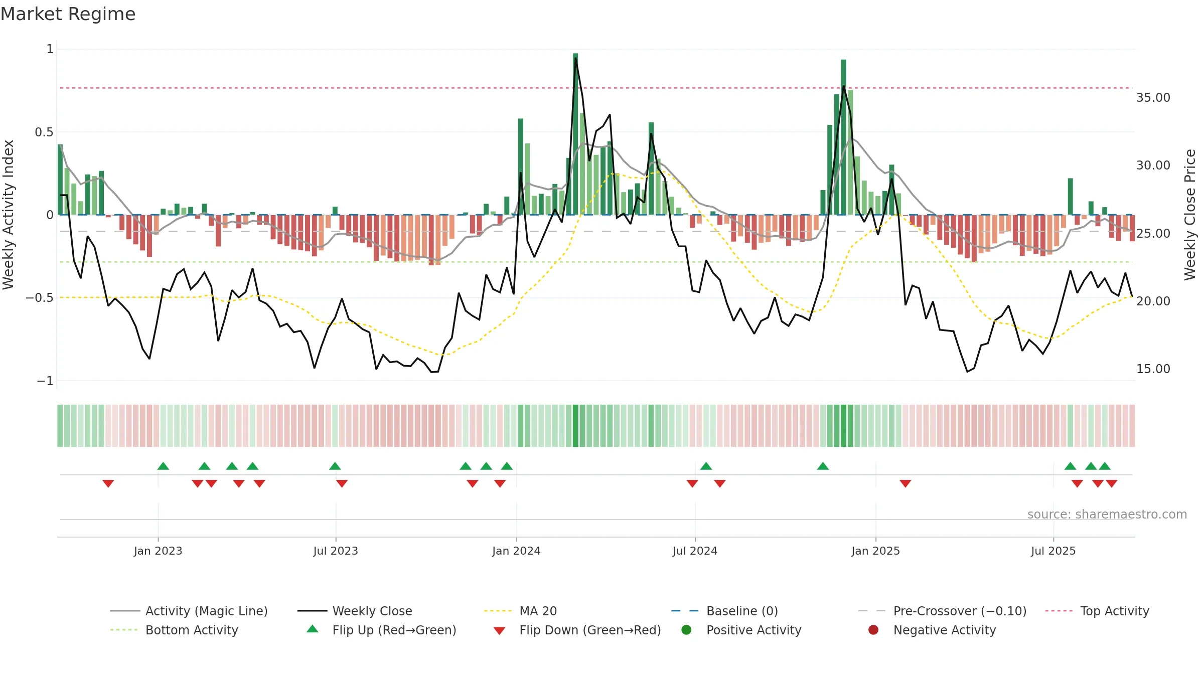
Task: Click the green flip-up triangle at Jul 2023
Action: [335, 466]
